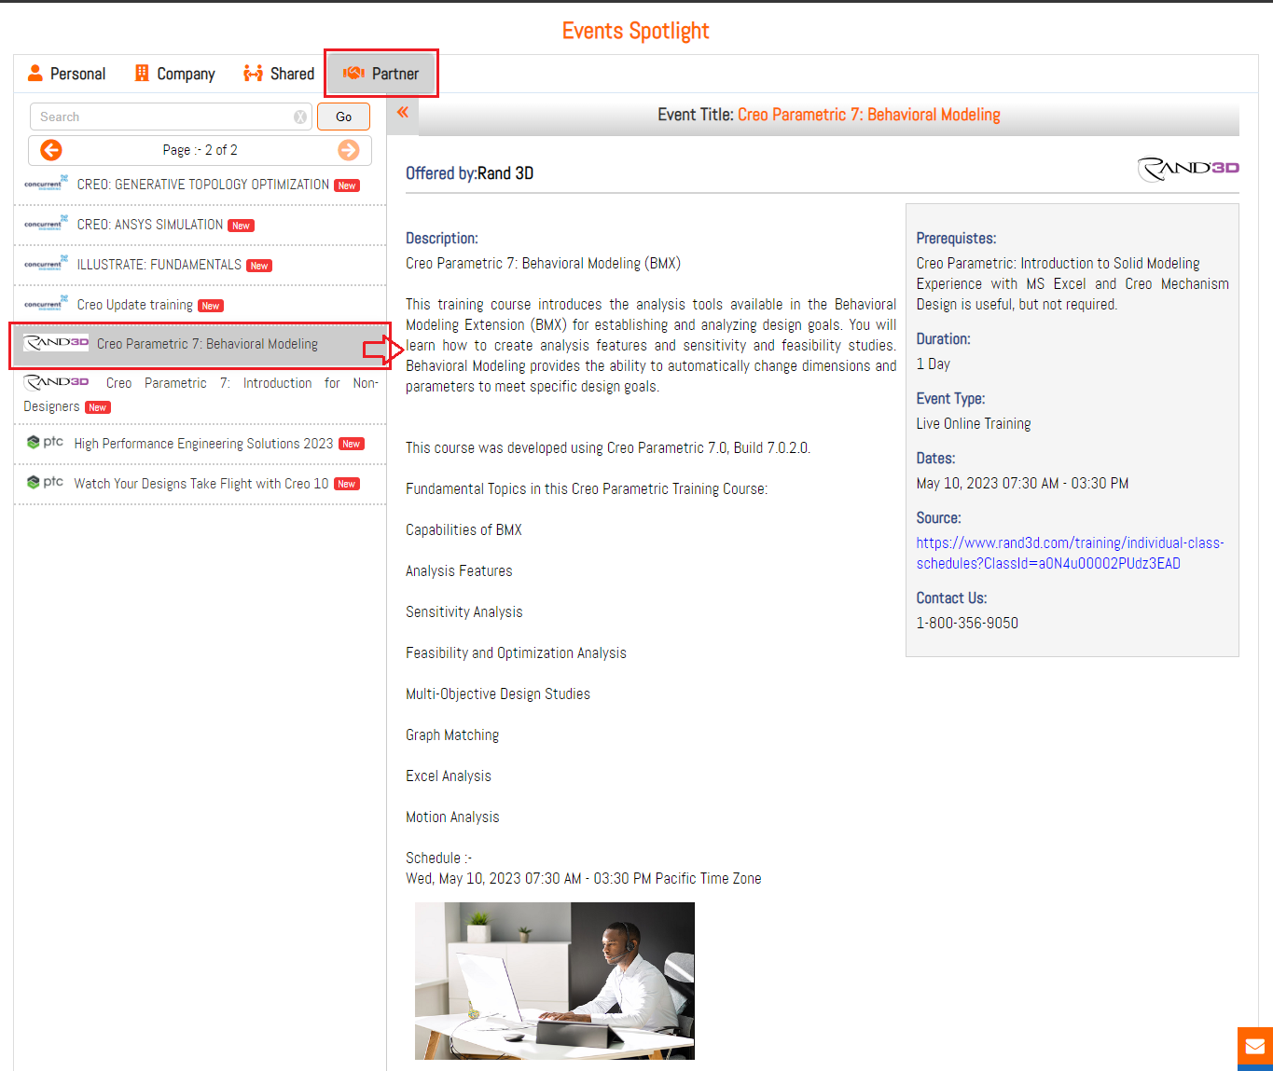This screenshot has width=1273, height=1071.
Task: Switch to the Personal tab
Action: coord(66,74)
